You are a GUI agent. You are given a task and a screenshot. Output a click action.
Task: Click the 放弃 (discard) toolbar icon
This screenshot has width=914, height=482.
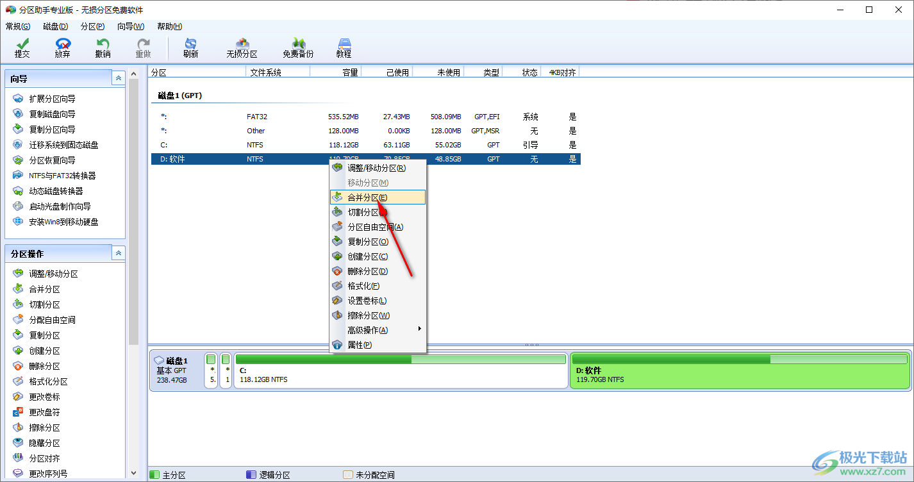[x=62, y=47]
